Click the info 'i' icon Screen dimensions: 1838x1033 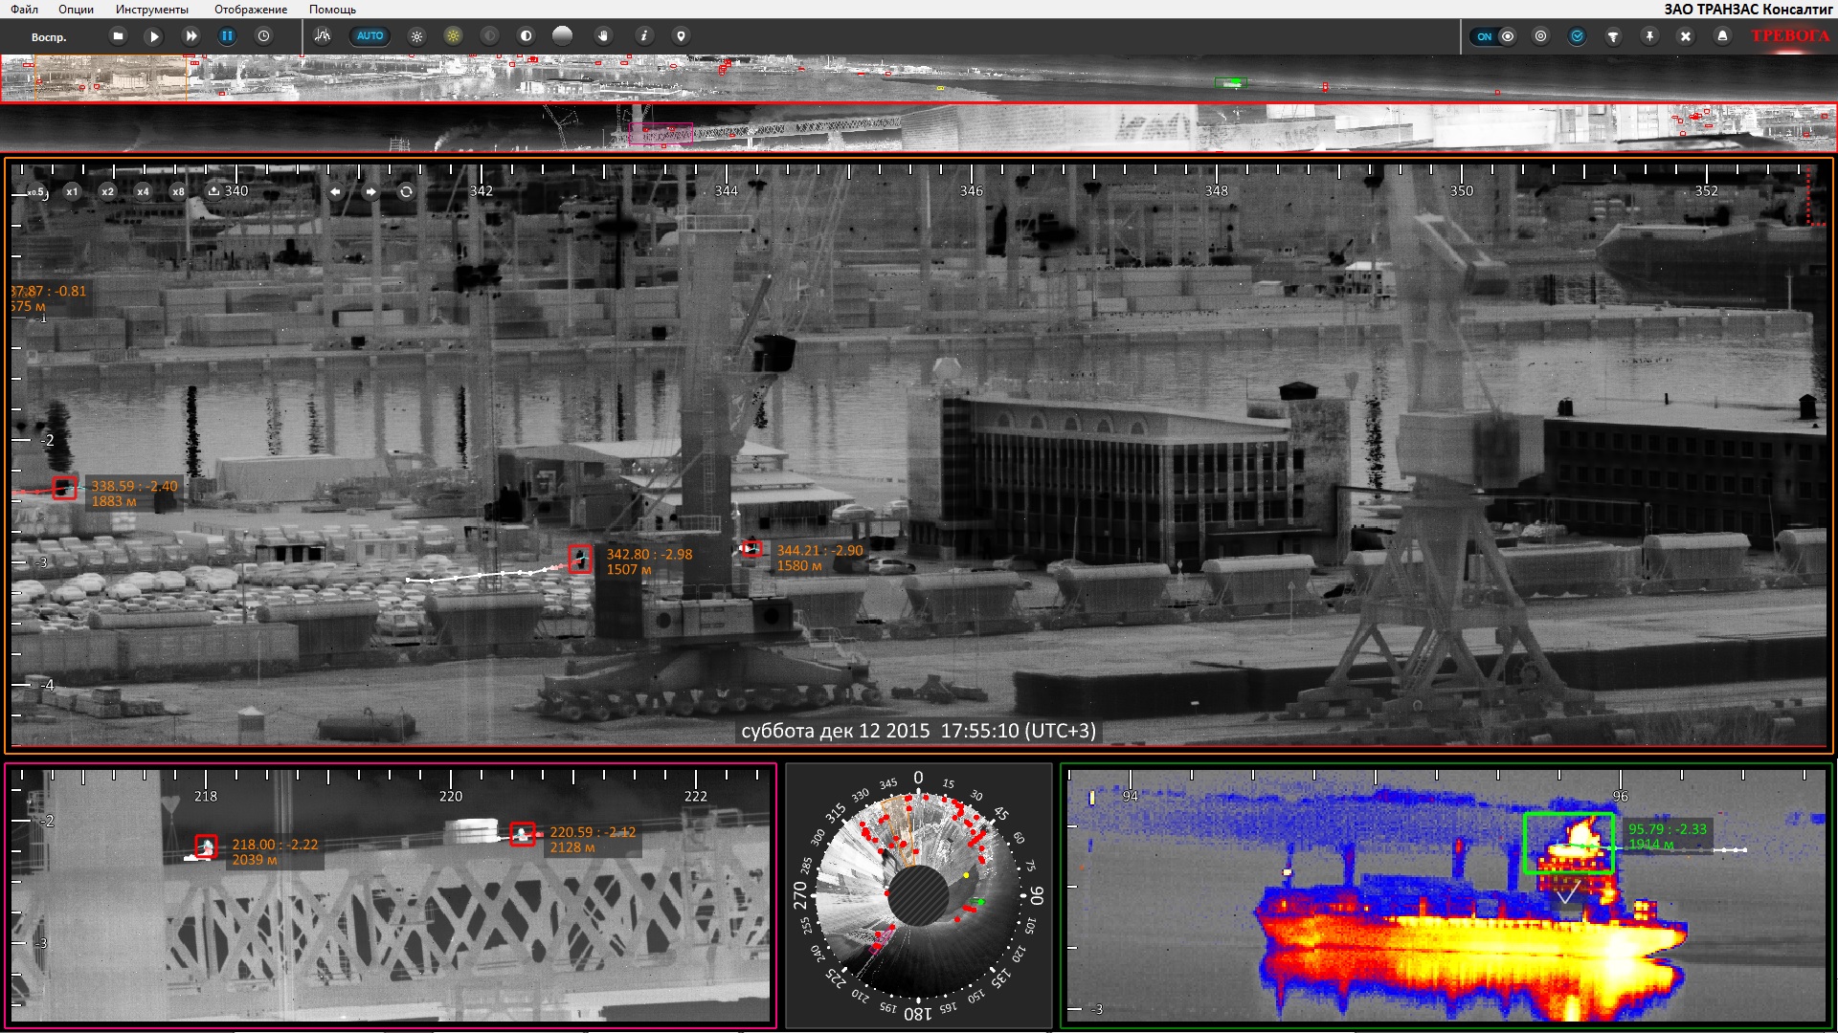(644, 36)
